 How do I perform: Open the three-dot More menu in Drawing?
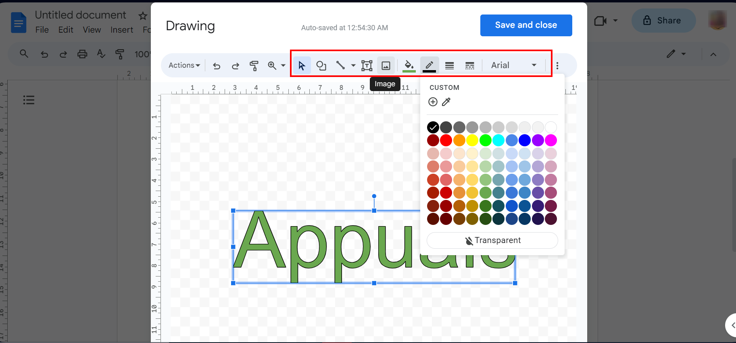557,65
